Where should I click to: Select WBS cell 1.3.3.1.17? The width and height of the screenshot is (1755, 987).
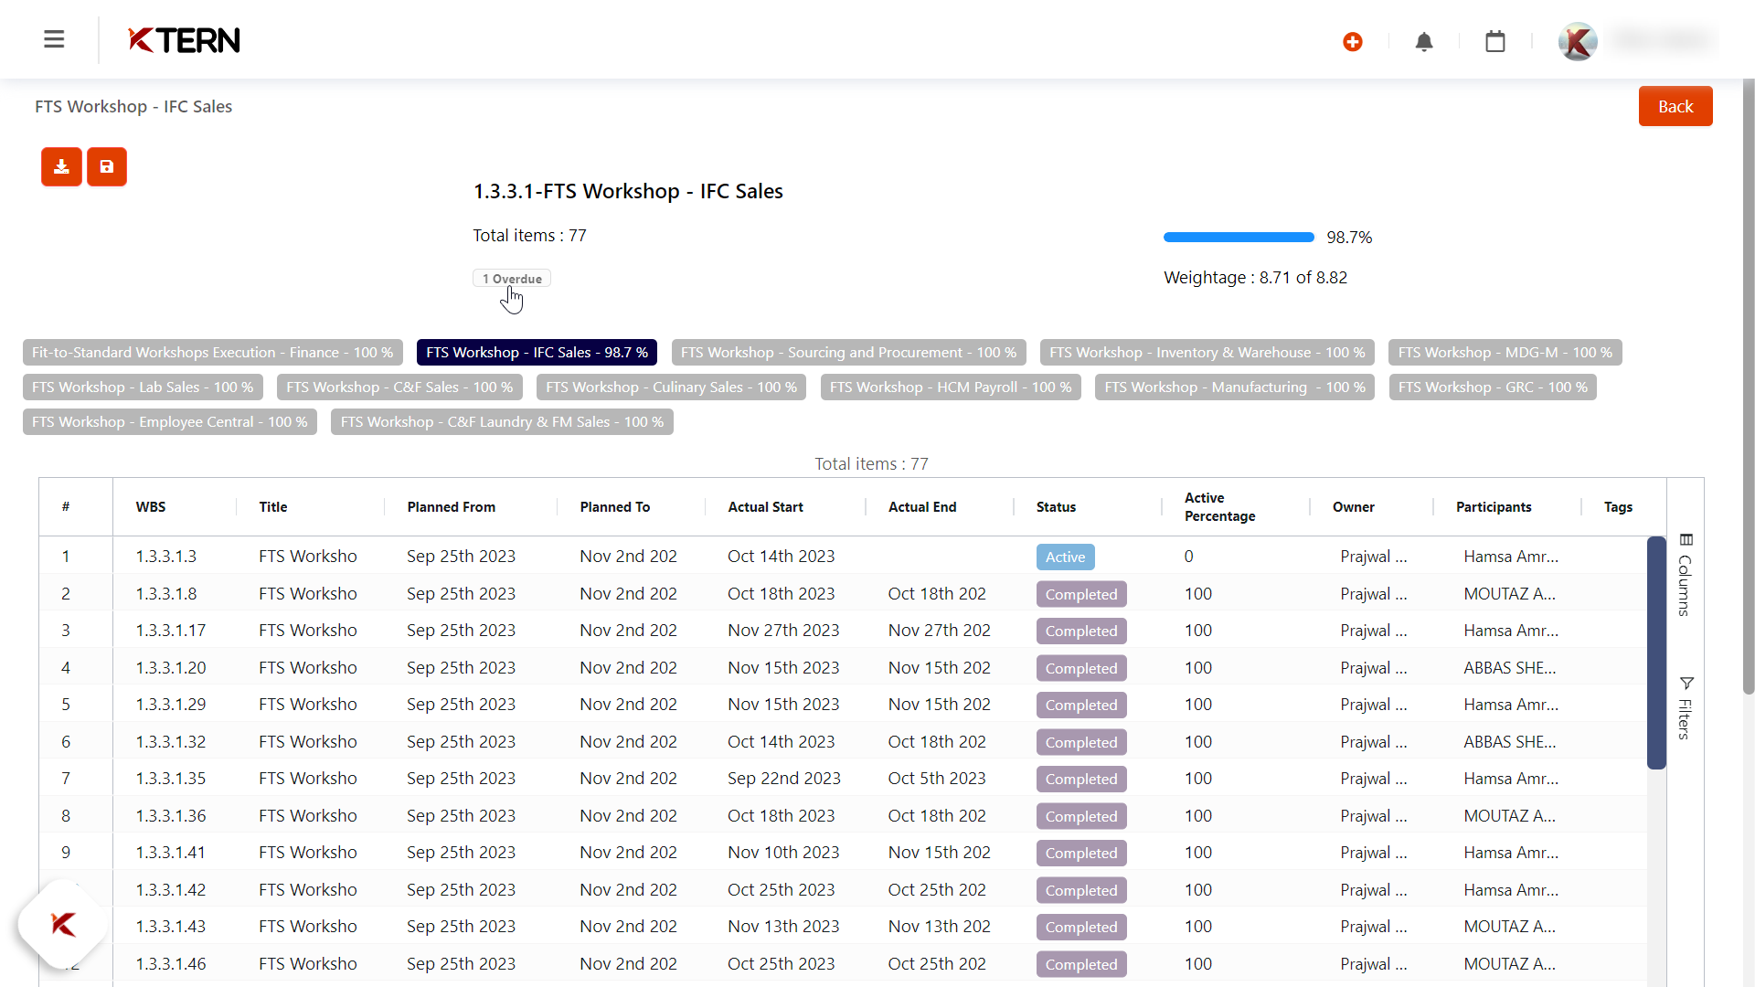[x=171, y=631]
